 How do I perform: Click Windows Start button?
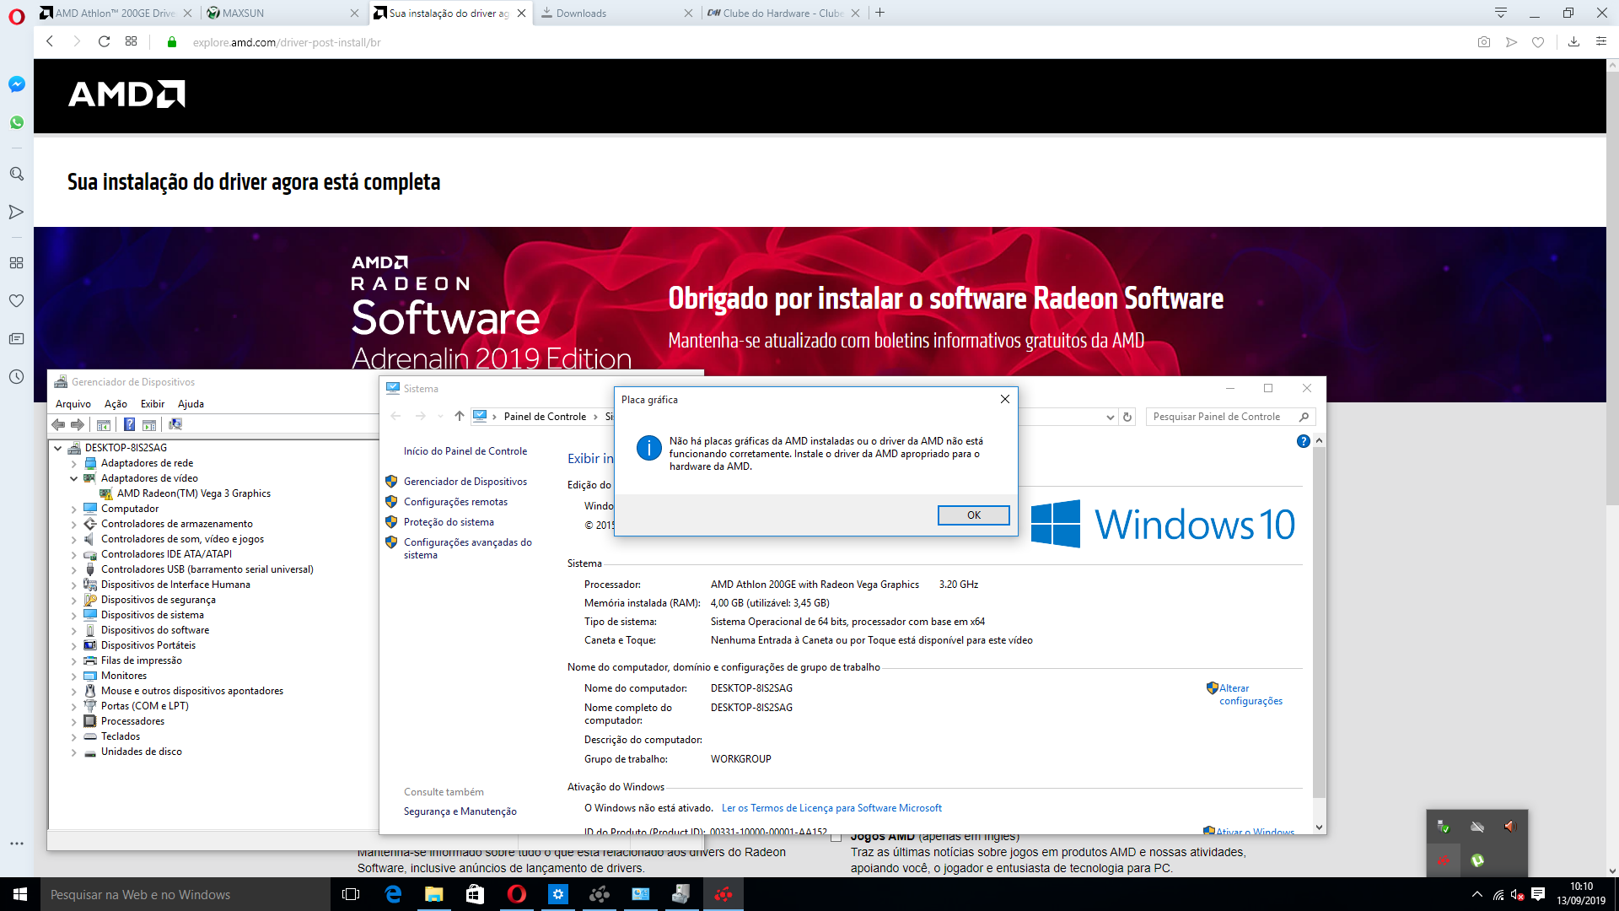pyautogui.click(x=20, y=894)
